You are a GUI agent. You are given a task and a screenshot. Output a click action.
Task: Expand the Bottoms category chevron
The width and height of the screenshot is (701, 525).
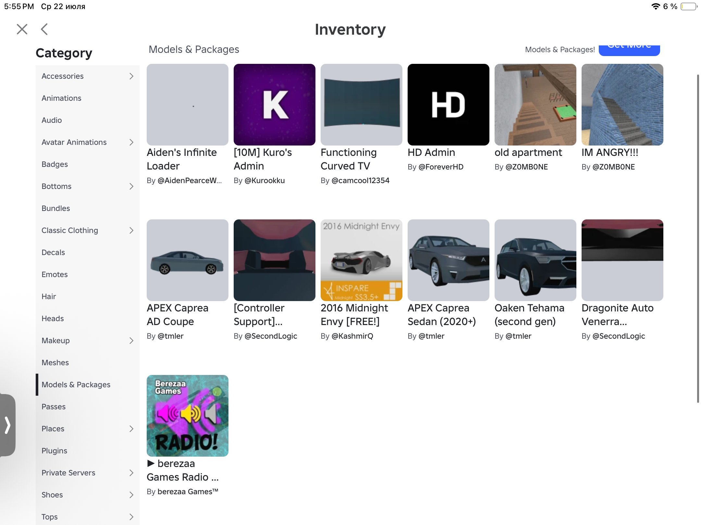click(x=131, y=186)
